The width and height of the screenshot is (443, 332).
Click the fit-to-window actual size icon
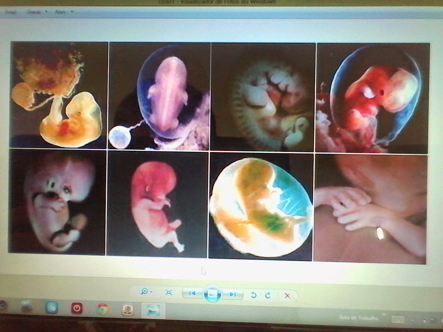(168, 292)
